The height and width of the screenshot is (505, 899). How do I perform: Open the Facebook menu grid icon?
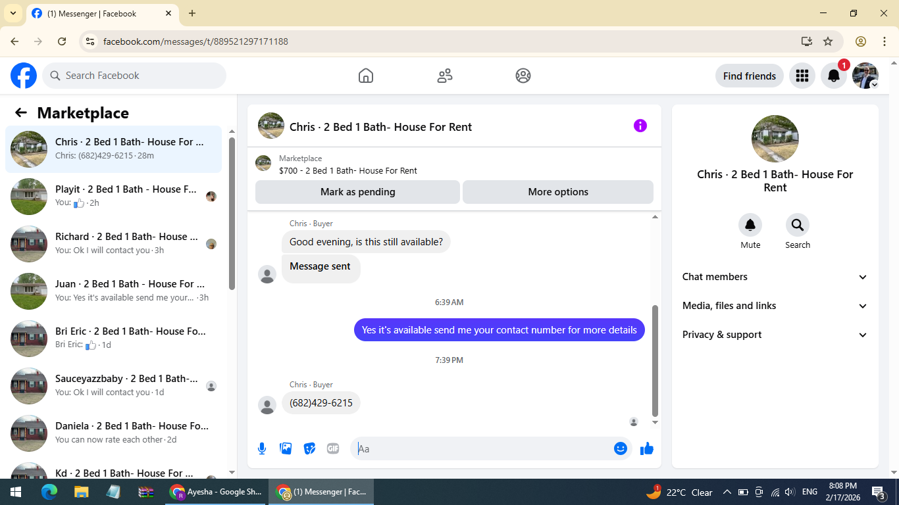pyautogui.click(x=802, y=76)
